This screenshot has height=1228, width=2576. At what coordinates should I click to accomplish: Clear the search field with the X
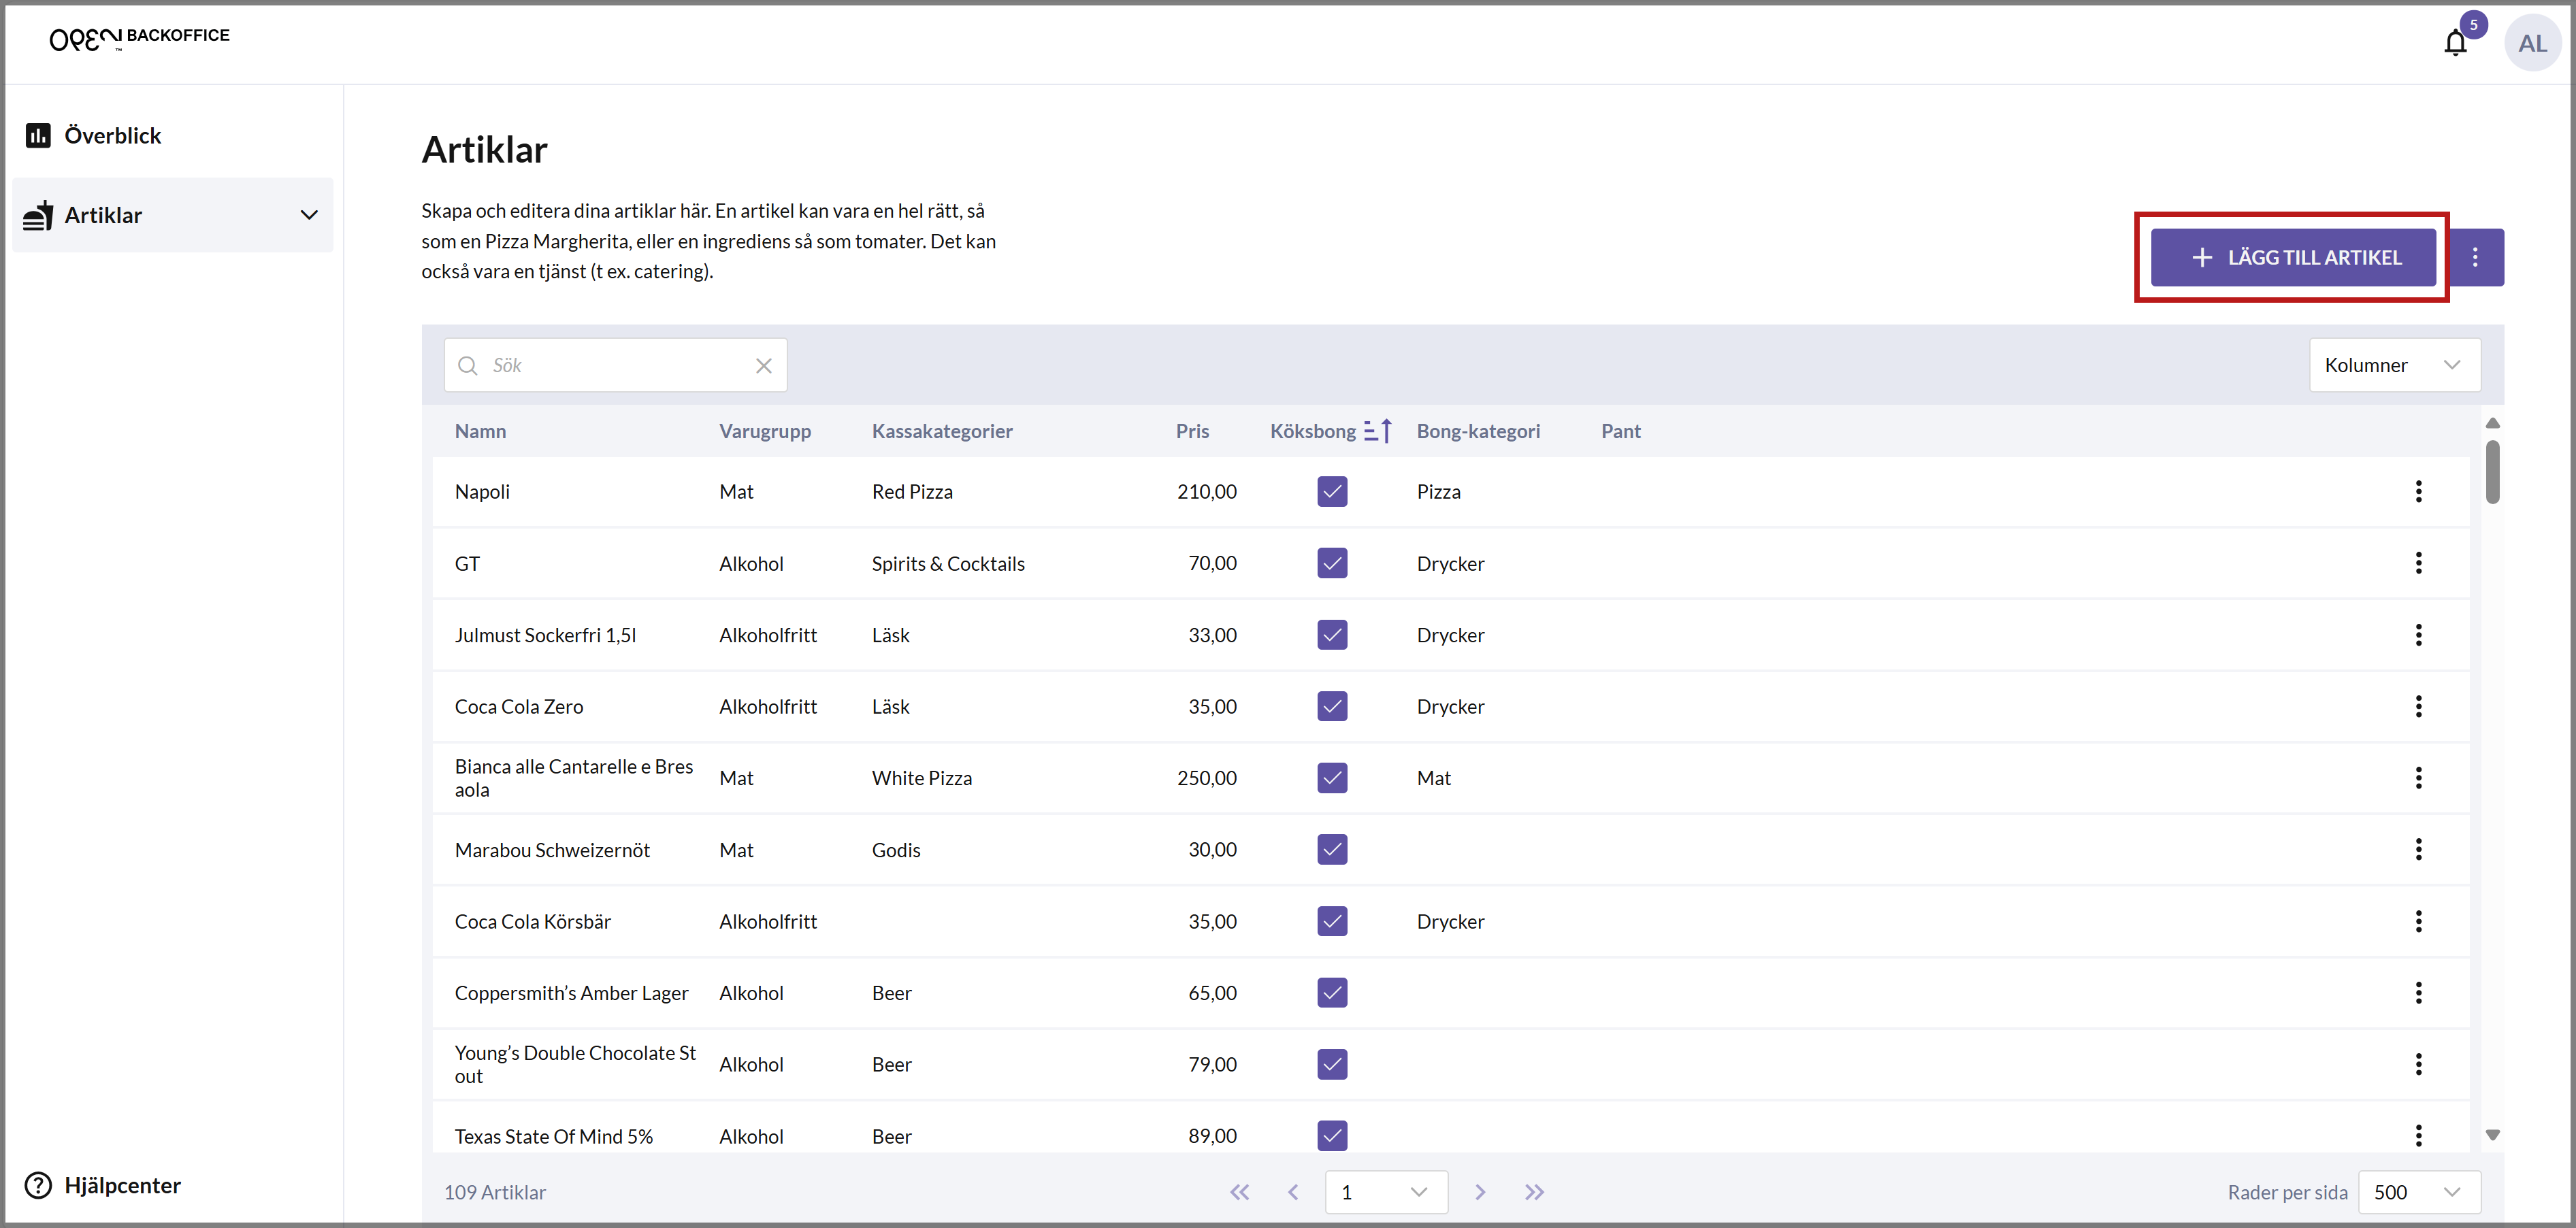(764, 366)
